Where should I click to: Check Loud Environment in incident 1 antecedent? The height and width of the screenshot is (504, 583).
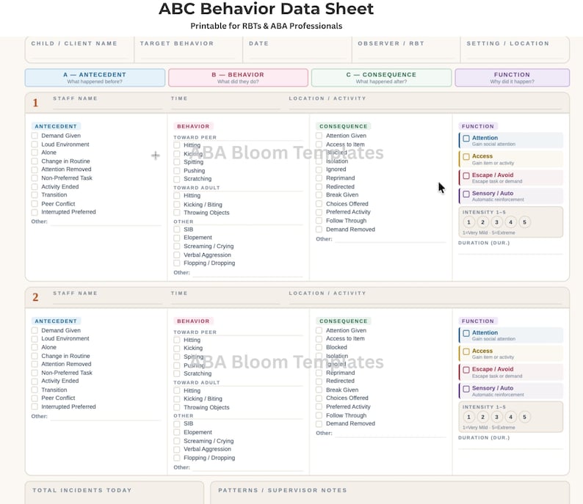pos(35,145)
